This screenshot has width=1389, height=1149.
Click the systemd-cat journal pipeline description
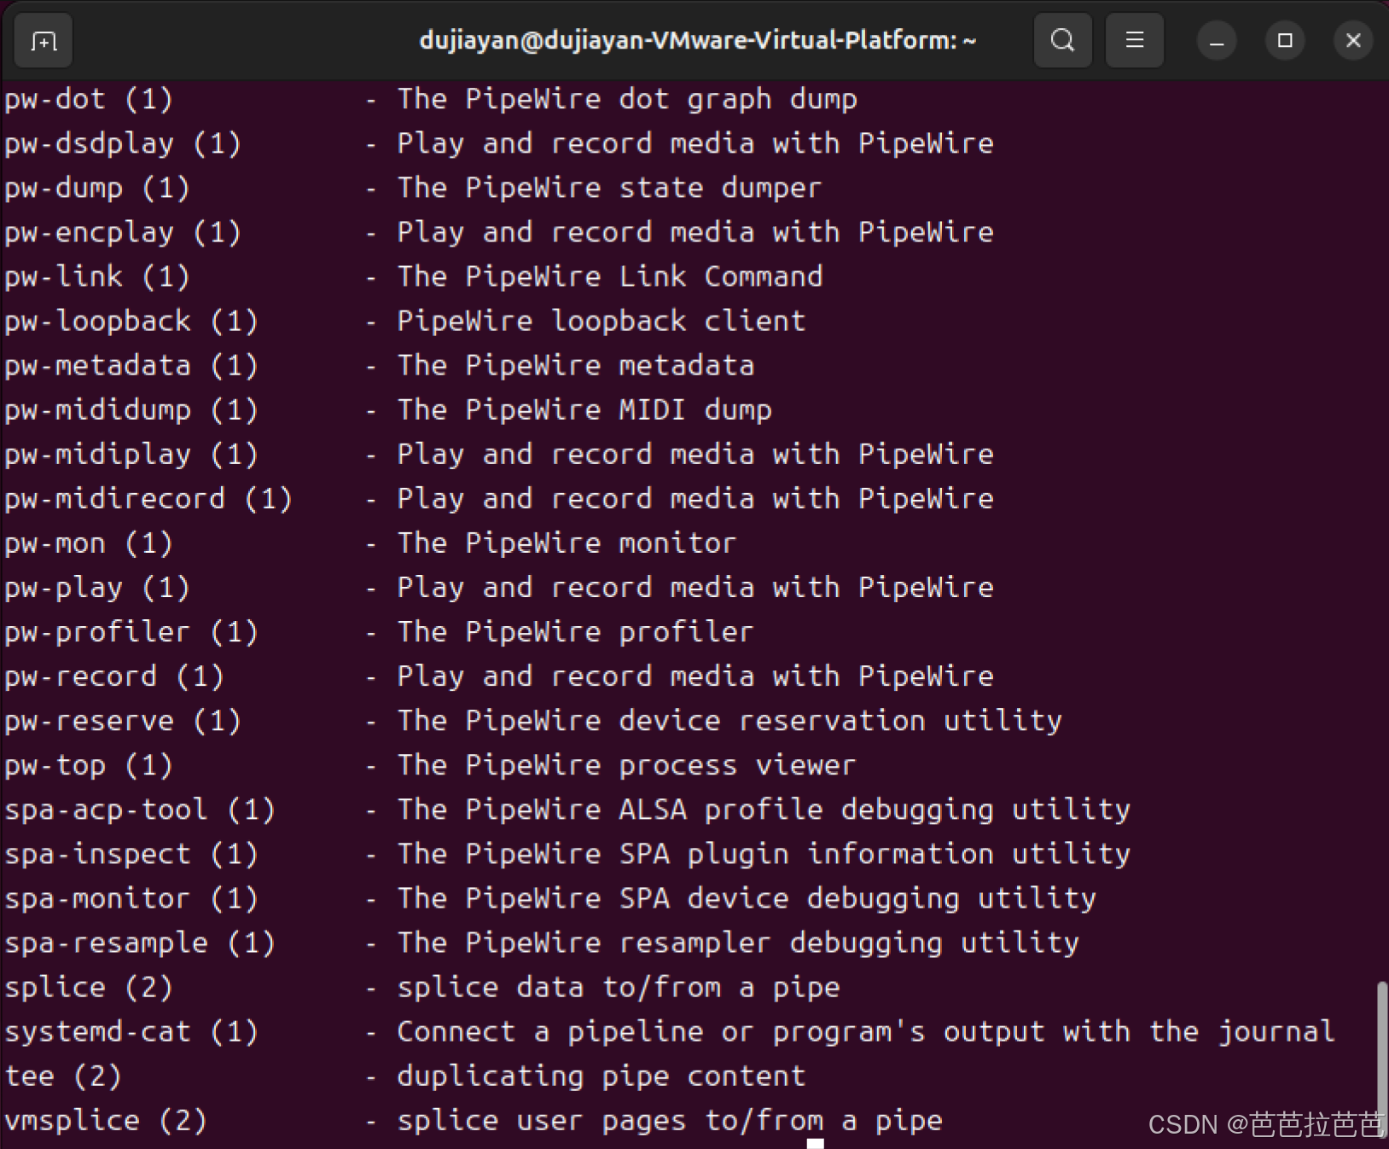click(x=867, y=1032)
